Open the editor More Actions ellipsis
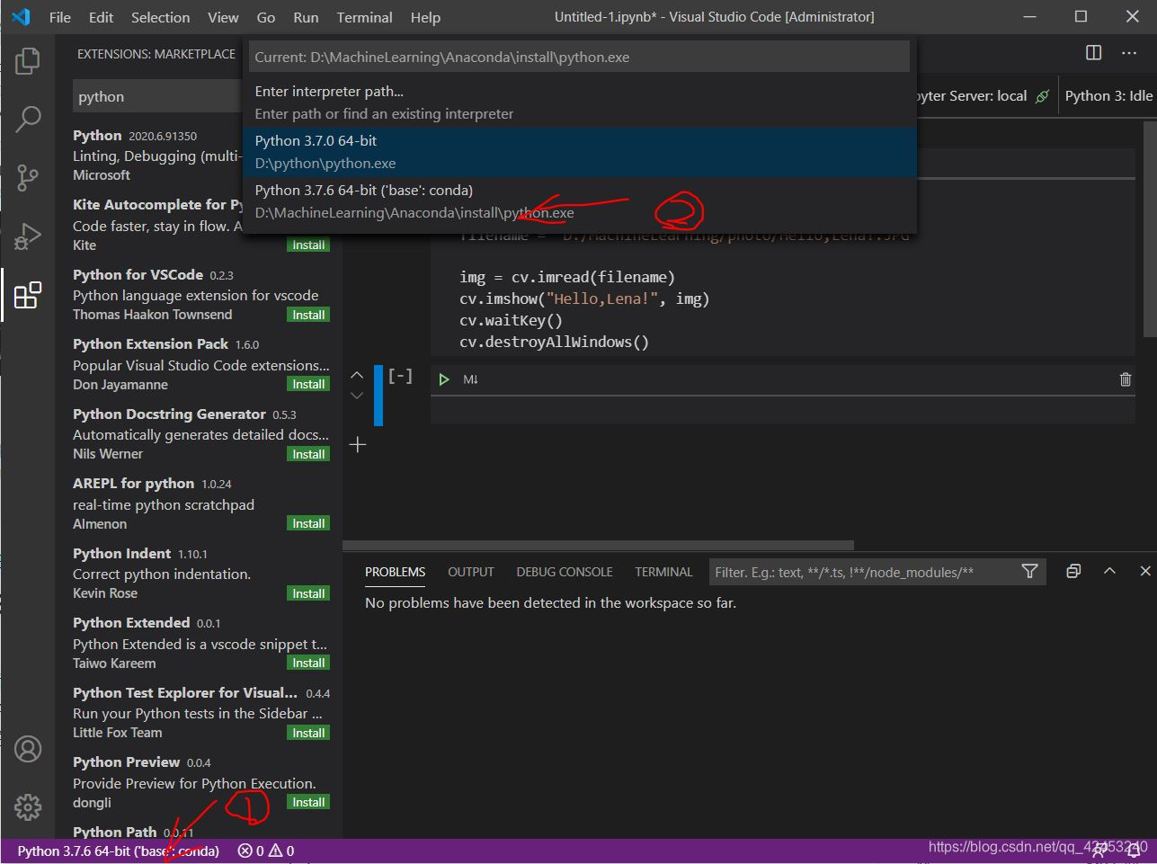1157x864 pixels. pyautogui.click(x=1129, y=53)
